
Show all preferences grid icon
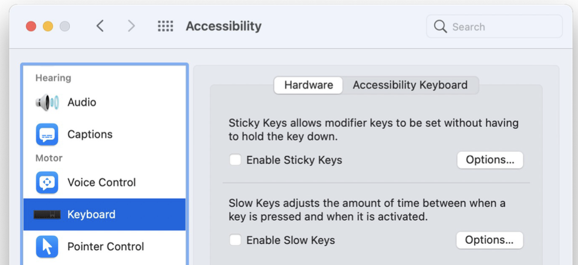tap(166, 26)
